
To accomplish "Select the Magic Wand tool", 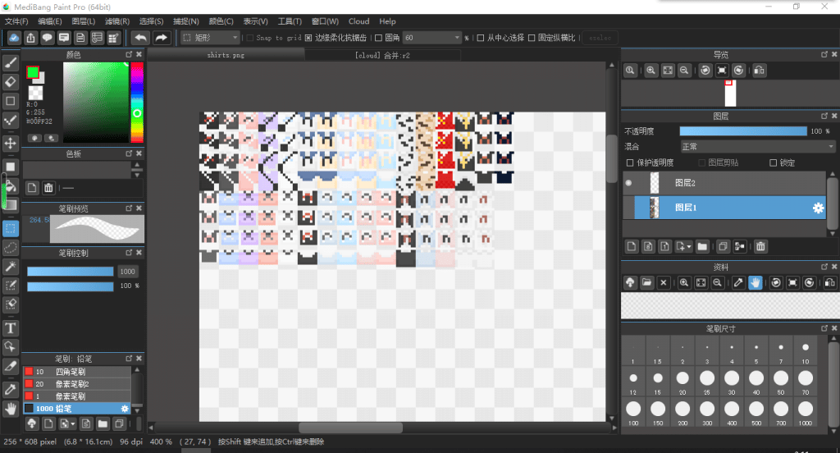I will tap(11, 267).
